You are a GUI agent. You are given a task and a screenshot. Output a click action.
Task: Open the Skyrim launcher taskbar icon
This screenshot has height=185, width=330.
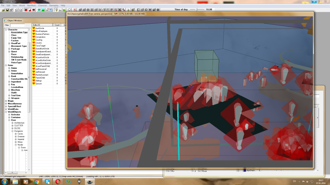[79, 182]
